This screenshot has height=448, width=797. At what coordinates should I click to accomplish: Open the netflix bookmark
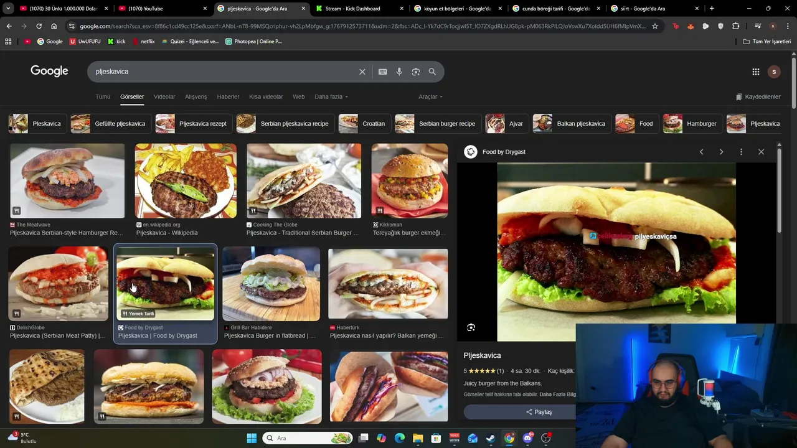[143, 42]
